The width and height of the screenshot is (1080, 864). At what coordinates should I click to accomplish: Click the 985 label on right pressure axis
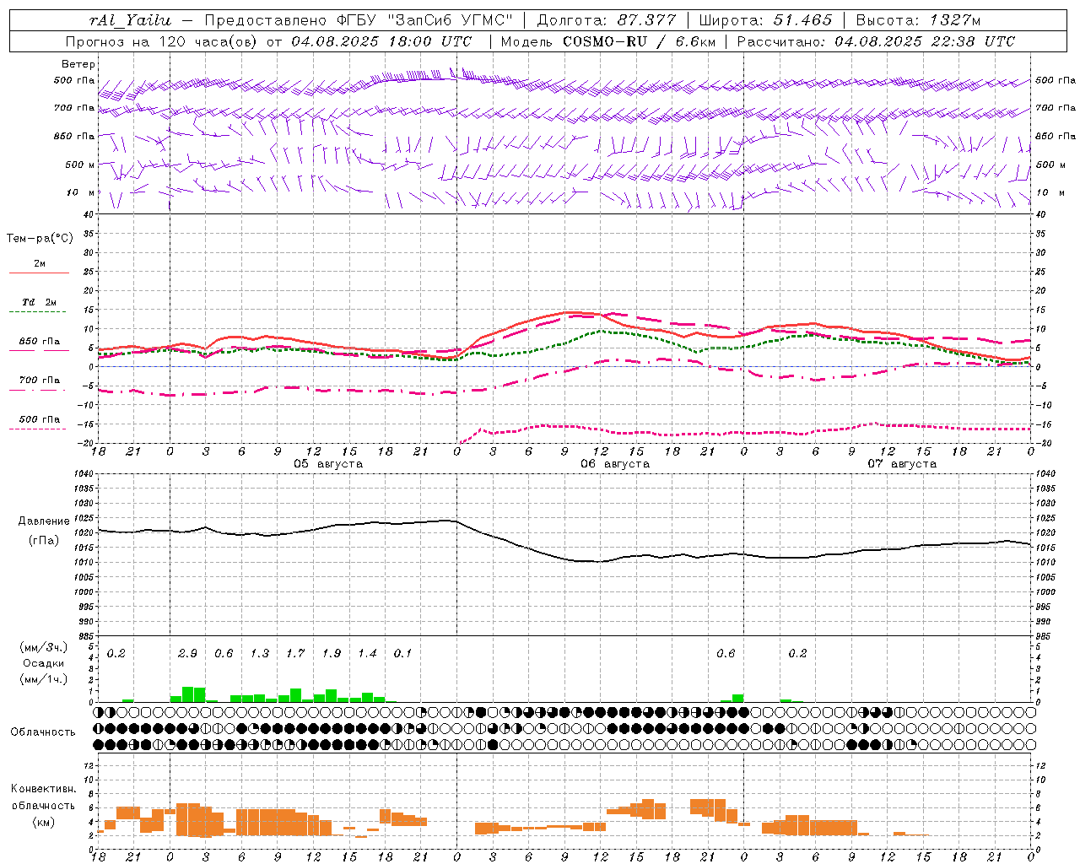click(x=1045, y=637)
